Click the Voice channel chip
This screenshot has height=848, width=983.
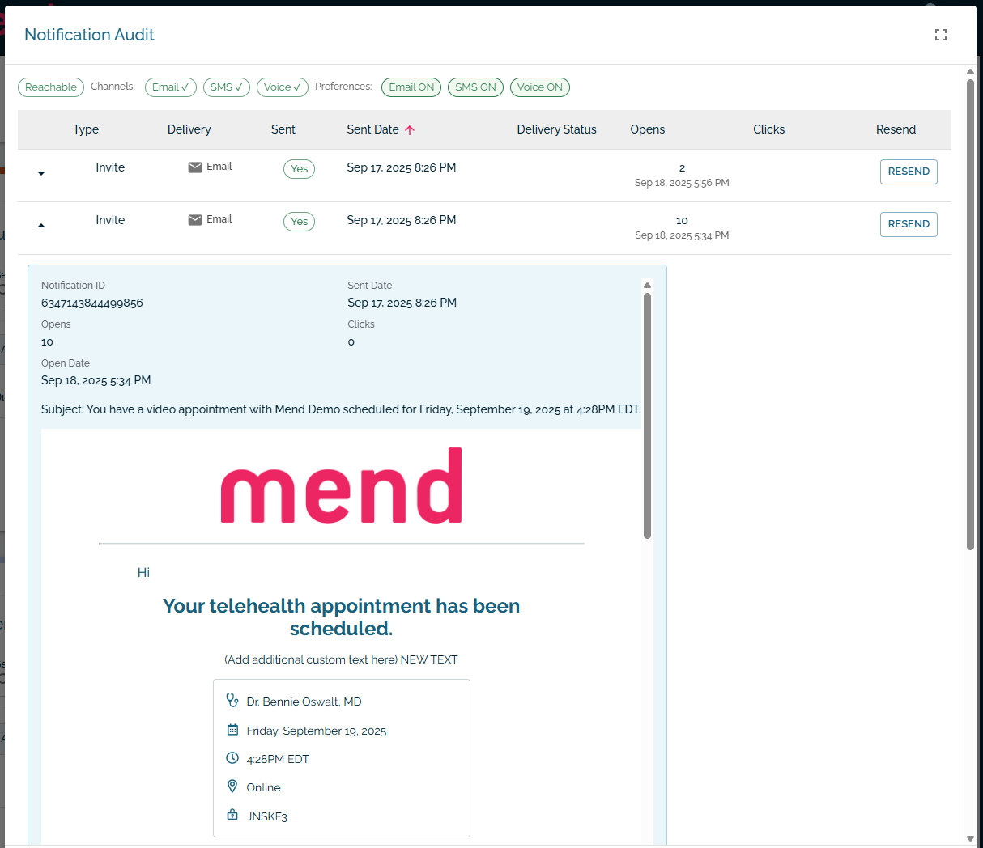[283, 87]
